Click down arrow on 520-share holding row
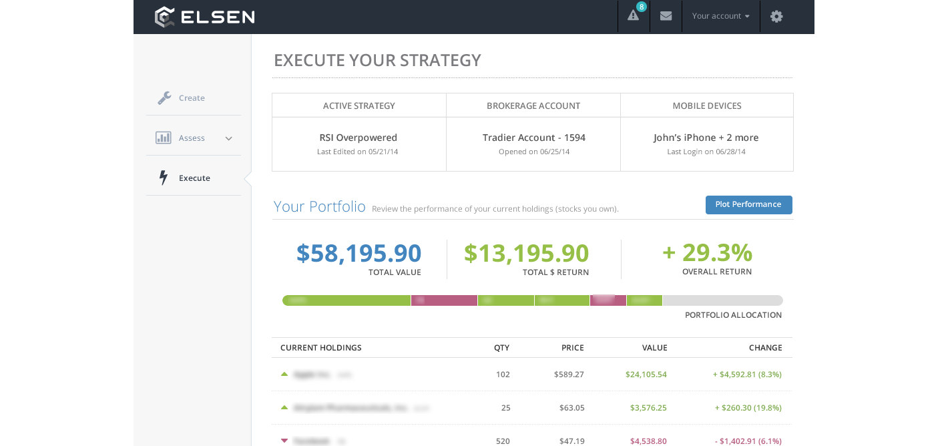Viewport: 948px width, 446px height. tap(284, 441)
